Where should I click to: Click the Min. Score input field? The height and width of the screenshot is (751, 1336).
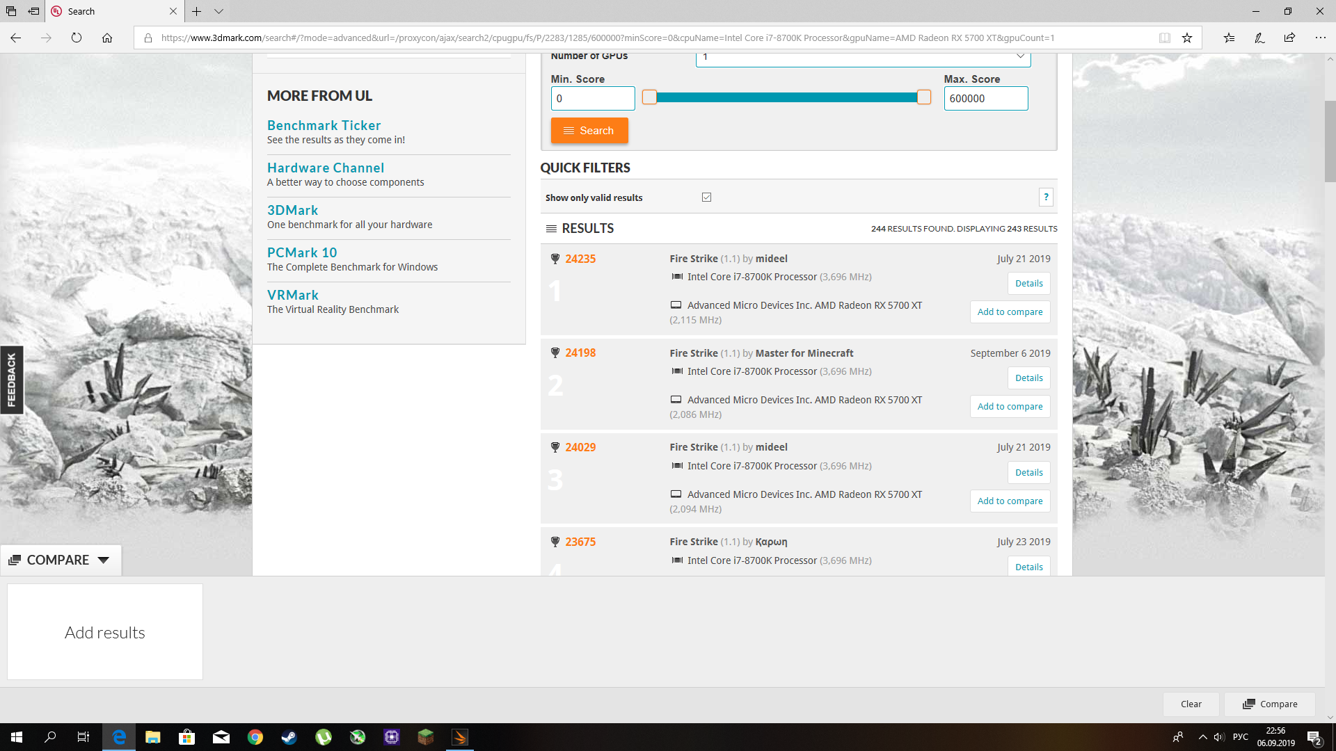592,99
